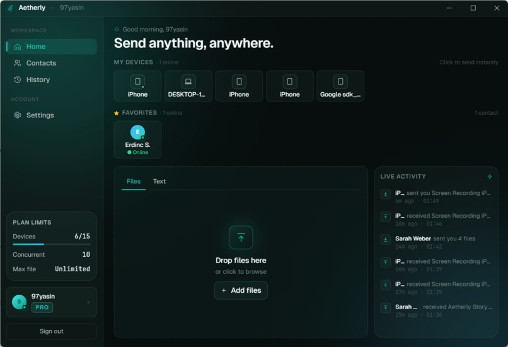Switch to the Text tab
This screenshot has height=347, width=508.
pyautogui.click(x=159, y=181)
